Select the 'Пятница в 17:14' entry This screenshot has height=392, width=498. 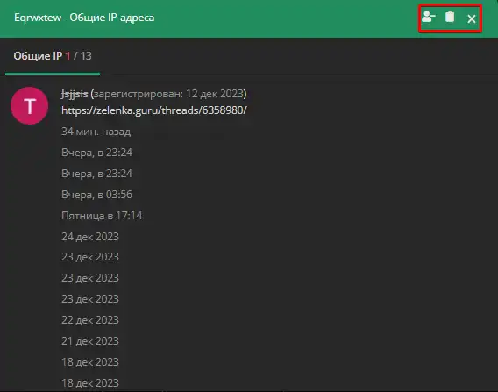coord(102,216)
